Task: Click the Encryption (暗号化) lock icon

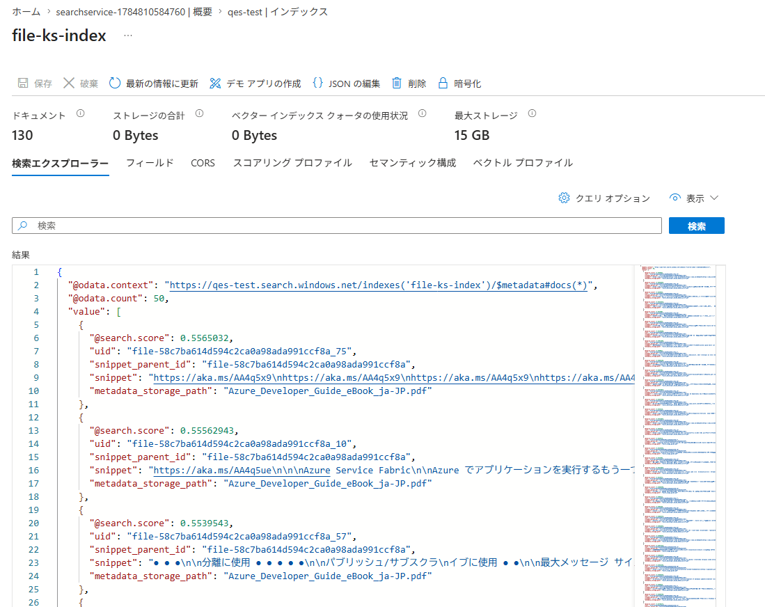Action: pos(443,83)
